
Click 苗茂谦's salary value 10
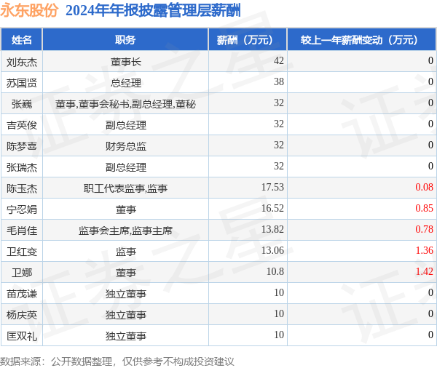tap(278, 292)
